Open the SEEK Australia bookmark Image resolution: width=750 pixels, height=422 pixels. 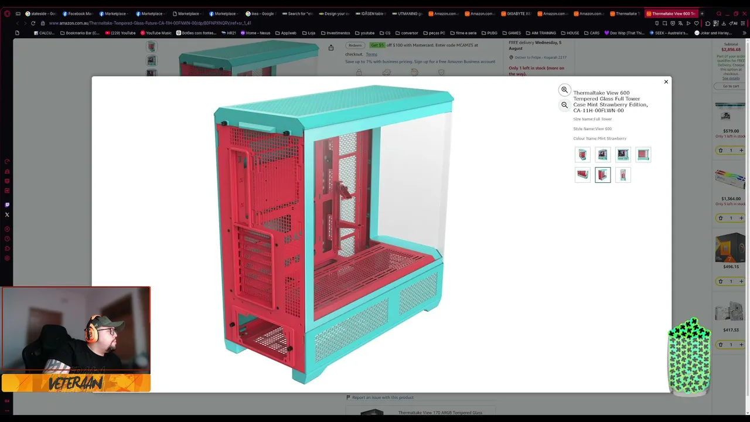coord(669,33)
